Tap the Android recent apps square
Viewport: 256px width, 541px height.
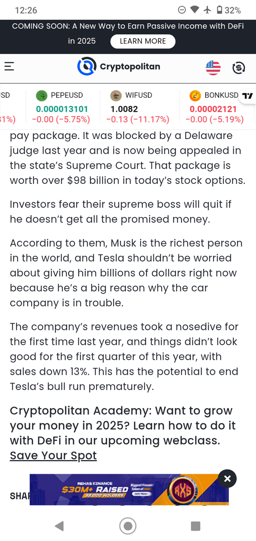[196, 526]
